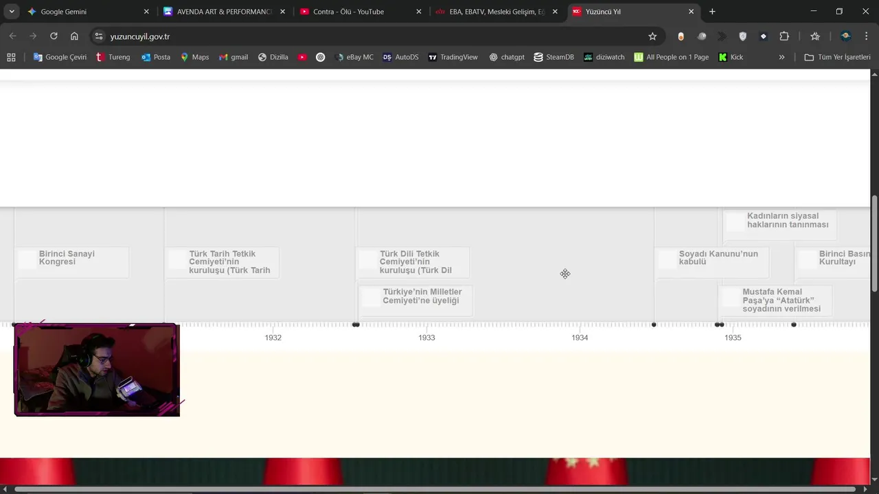Select Türkiye'nin Milletler Cemiyeti'ne üyeliği event
The width and height of the screenshot is (879, 494).
416,300
